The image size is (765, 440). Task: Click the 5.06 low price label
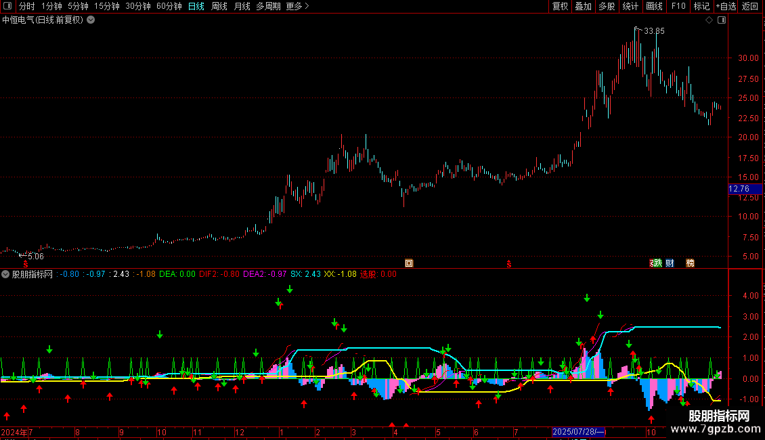coord(35,257)
